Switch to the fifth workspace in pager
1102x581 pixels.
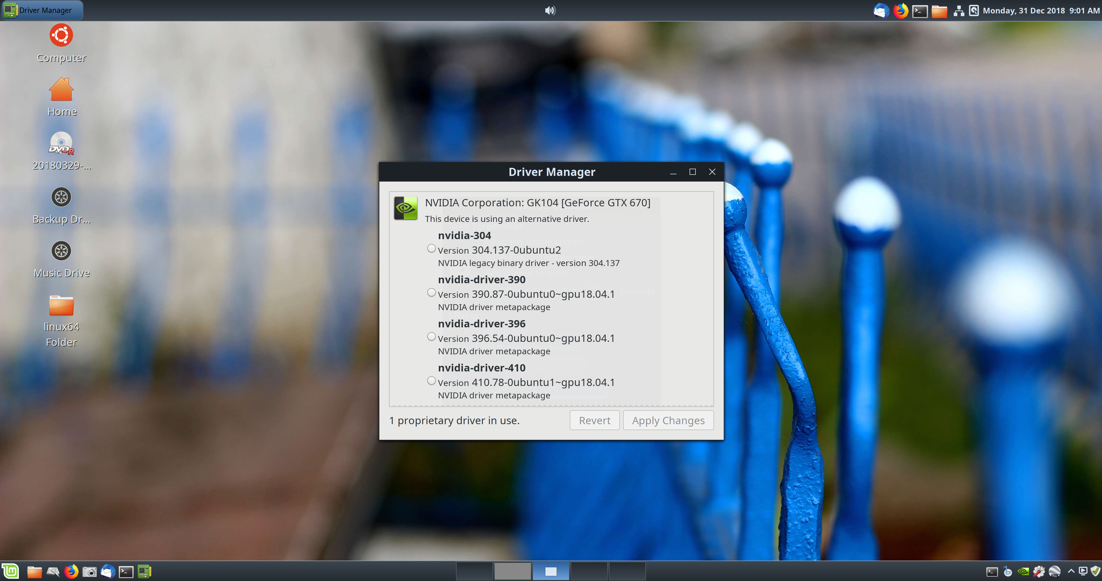point(627,572)
